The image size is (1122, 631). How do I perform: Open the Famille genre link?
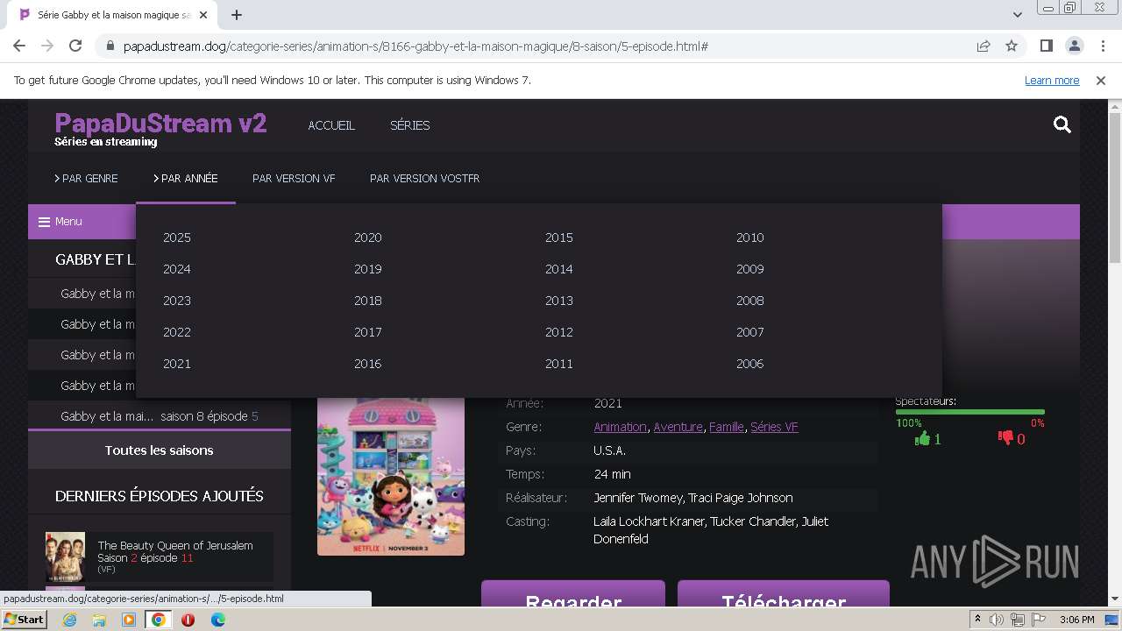[727, 427]
